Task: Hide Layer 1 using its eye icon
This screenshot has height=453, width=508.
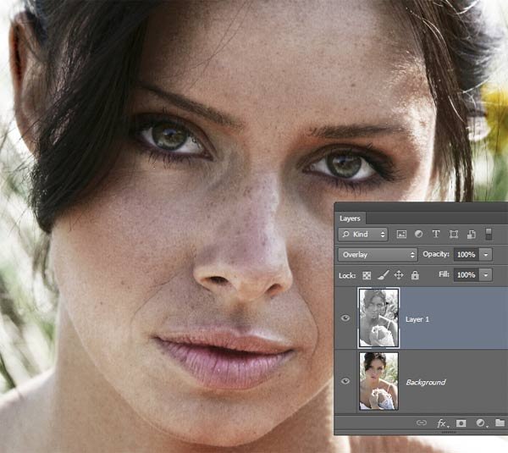Action: pyautogui.click(x=345, y=318)
